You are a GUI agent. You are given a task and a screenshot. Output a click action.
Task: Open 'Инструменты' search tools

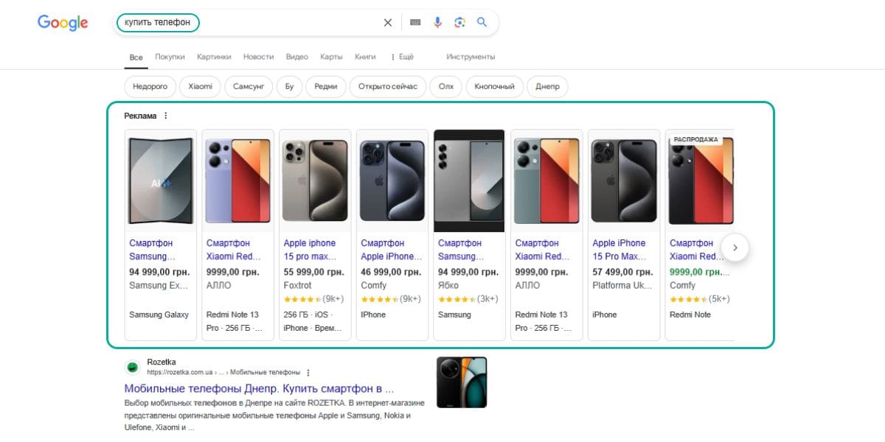point(471,57)
